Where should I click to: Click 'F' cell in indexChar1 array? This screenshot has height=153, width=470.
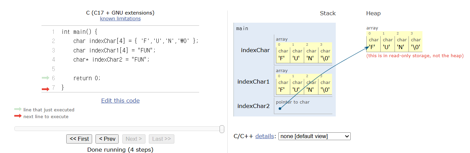click(x=283, y=86)
